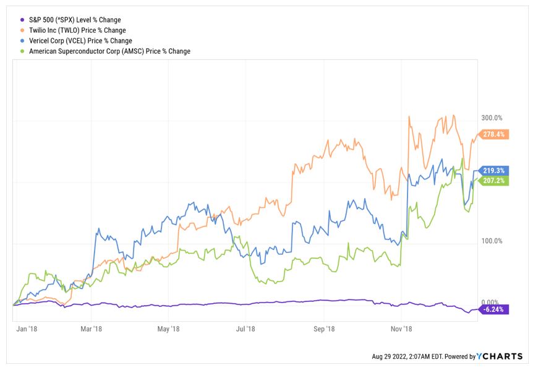Click the orange Twilio legend dot
This screenshot has width=538, height=370.
[23, 30]
